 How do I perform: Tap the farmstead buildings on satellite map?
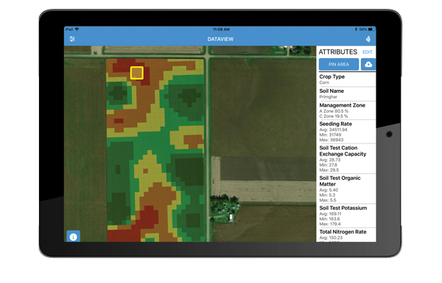[x=225, y=208]
